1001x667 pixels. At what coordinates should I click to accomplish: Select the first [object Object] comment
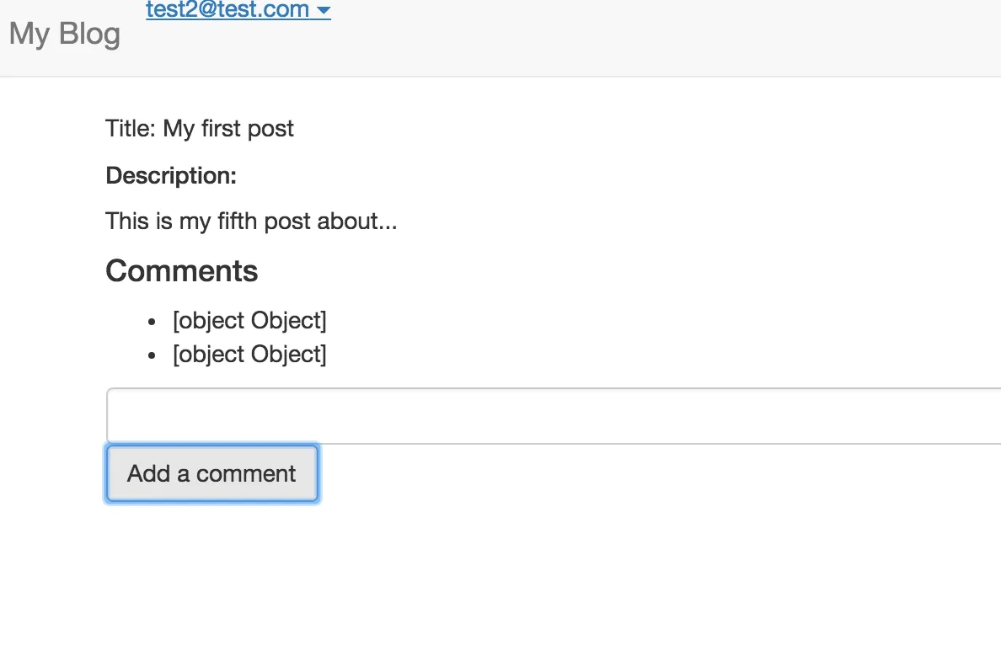pos(249,321)
